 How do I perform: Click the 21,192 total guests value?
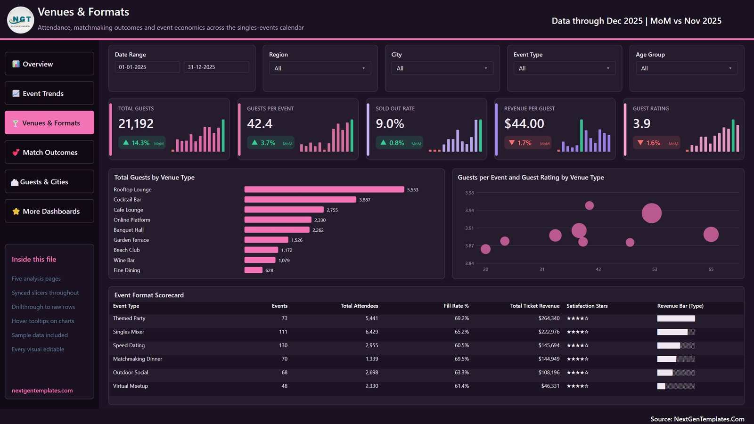point(136,123)
